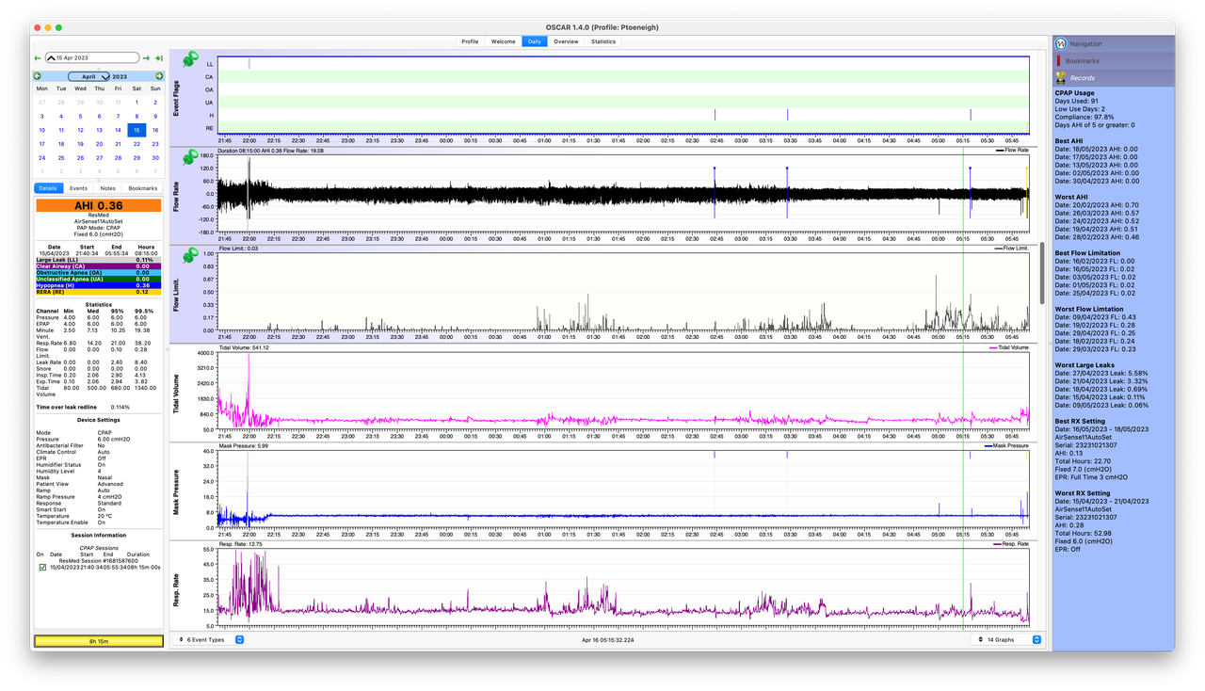The height and width of the screenshot is (691, 1205).
Task: Open Records using the trophy icon
Action: click(x=1061, y=77)
